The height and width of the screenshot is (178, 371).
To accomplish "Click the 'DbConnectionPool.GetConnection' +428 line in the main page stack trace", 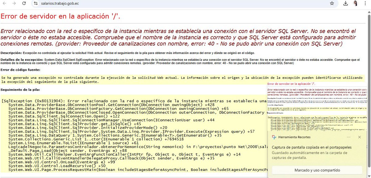I will point(111,105).
